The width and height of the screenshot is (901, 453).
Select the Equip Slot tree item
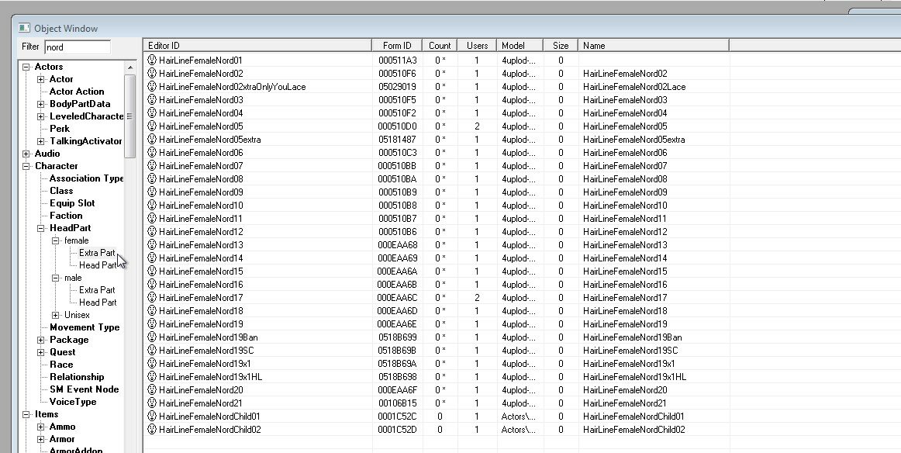[x=72, y=203]
